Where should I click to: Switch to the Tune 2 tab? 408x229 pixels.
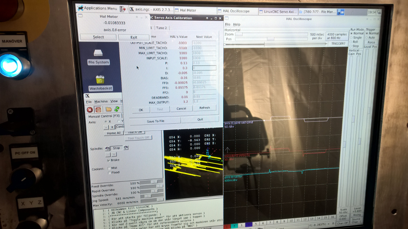[161, 28]
